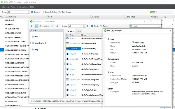The image size is (175, 109).
Task: Toggle Descriptions in MIB Browser toolbar
Action: (x=44, y=26)
